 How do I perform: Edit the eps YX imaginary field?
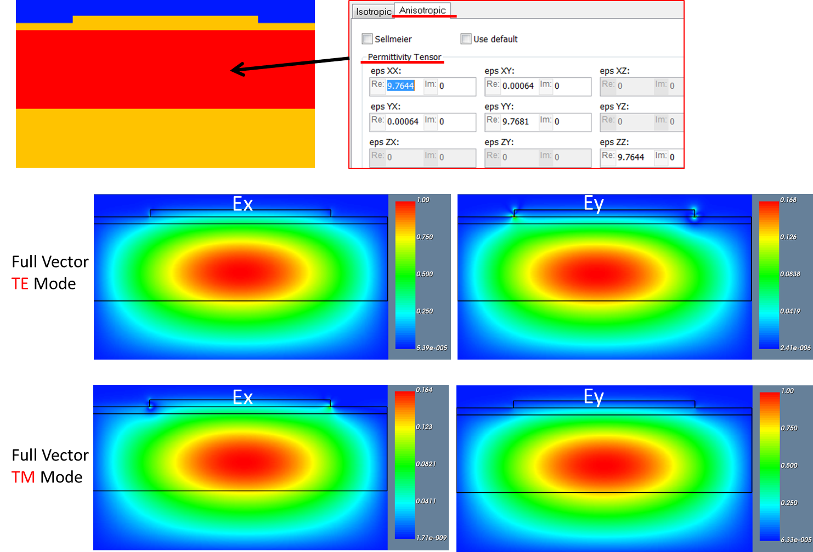click(456, 122)
